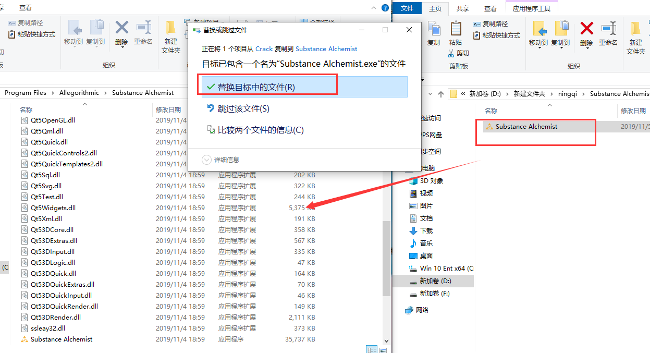This screenshot has height=353, width=650.
Task: Open the 文件 (File) menu tab
Action: pyautogui.click(x=407, y=8)
